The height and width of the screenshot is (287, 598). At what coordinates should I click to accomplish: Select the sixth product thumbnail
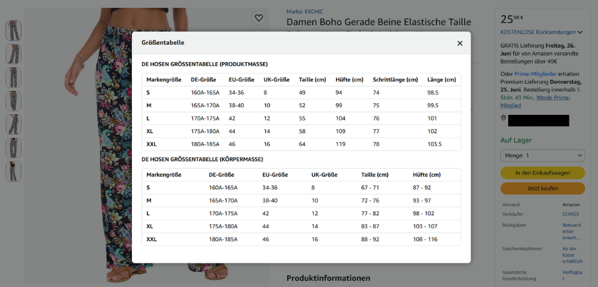(13, 148)
